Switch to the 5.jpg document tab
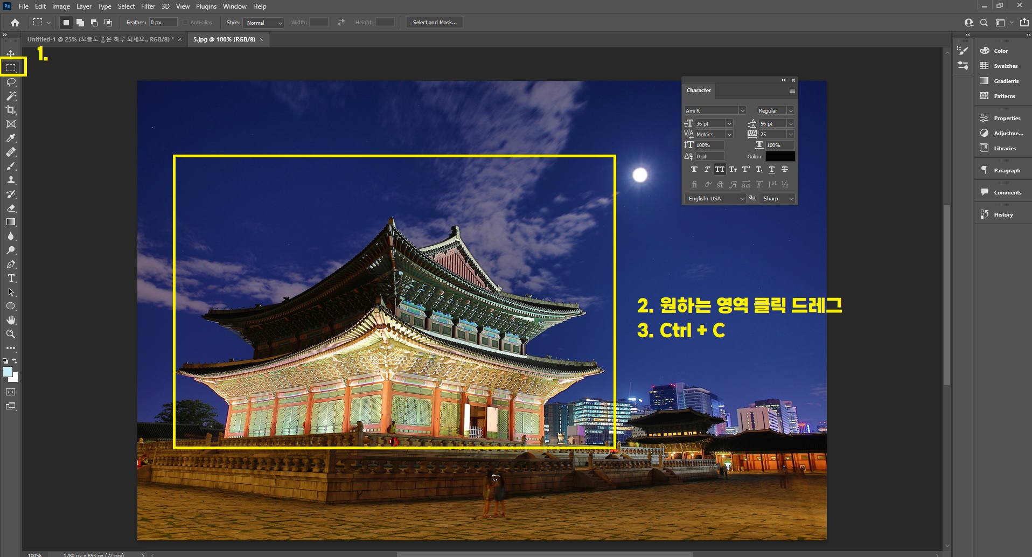The image size is (1032, 557). coord(224,39)
